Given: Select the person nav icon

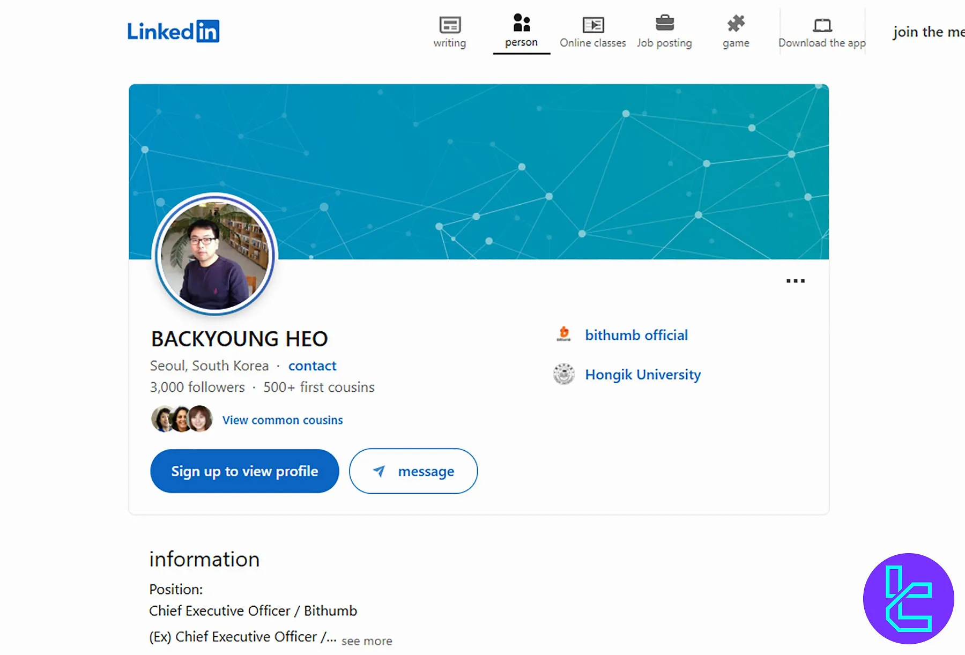Looking at the screenshot, I should coord(521,23).
